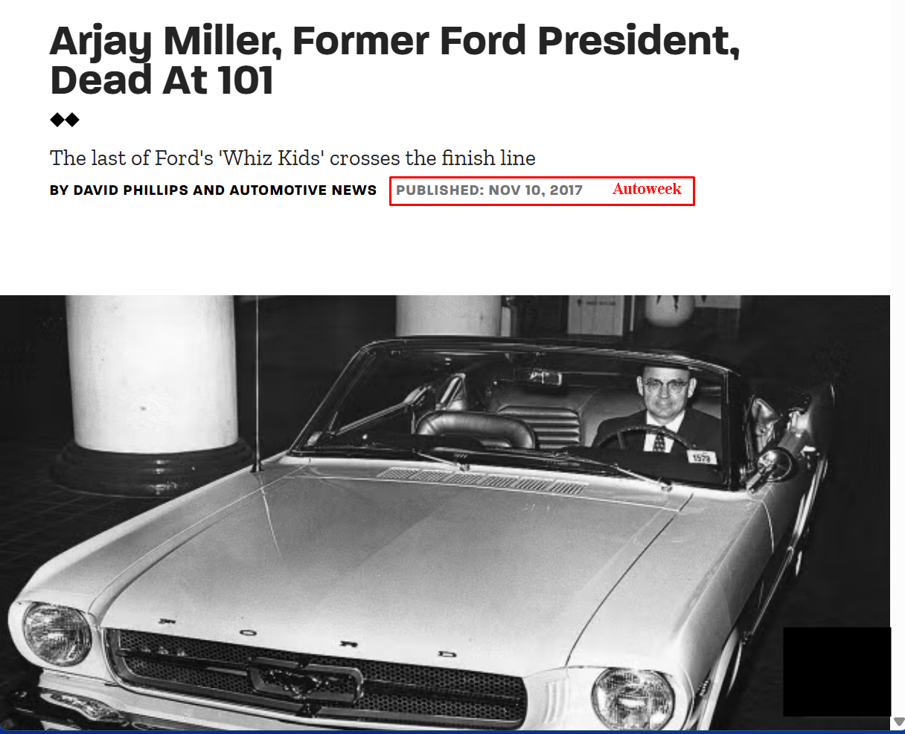905x734 pixels.
Task: Click the 1579 tag on the driver's jacket
Action: (x=701, y=457)
